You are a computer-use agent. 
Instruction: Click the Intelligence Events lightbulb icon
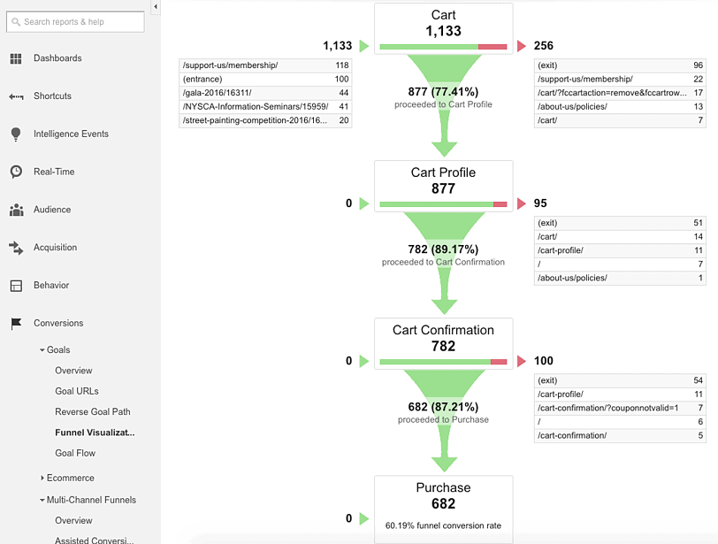(16, 134)
